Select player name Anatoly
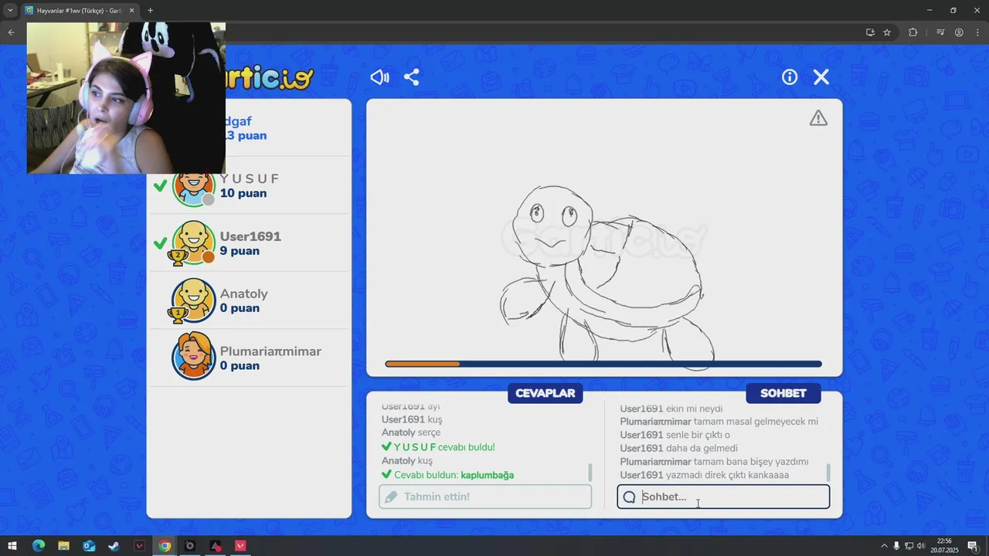Viewport: 989px width, 556px height. (x=243, y=293)
